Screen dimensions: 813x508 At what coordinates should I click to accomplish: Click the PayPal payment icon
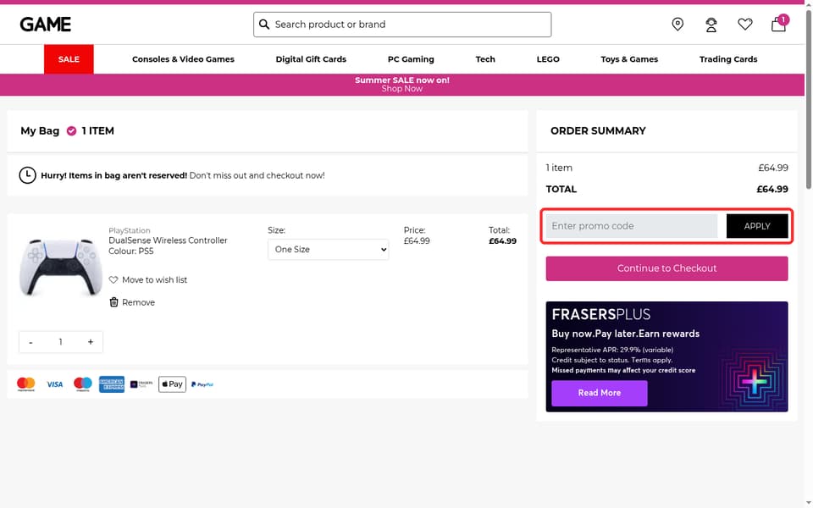(x=202, y=384)
